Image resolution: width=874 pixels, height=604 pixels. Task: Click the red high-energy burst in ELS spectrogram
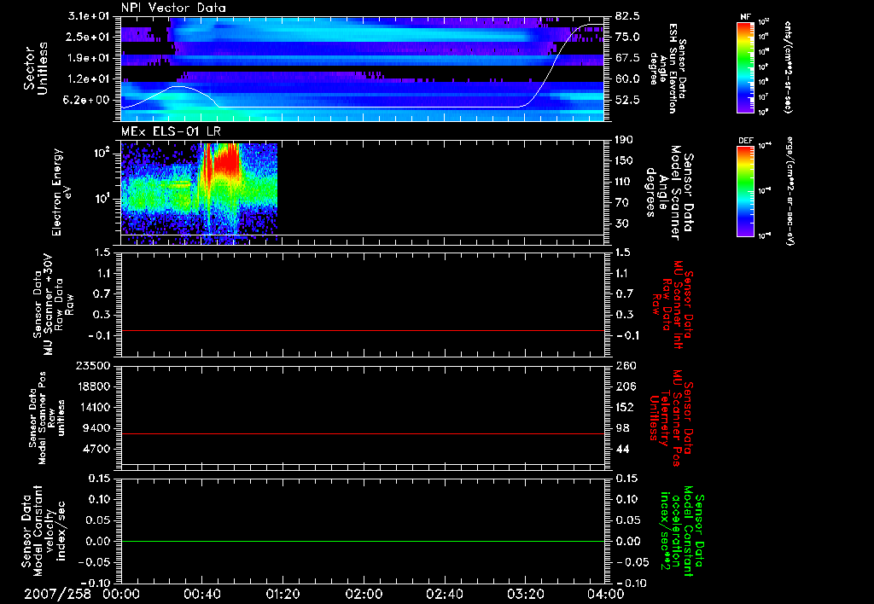(x=227, y=160)
